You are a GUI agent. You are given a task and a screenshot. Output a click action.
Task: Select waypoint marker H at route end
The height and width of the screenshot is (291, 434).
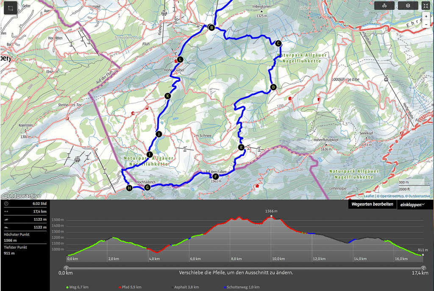(129, 188)
